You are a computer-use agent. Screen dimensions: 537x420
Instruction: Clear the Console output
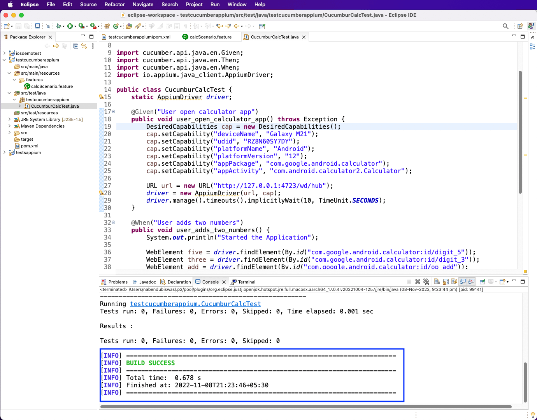pyautogui.click(x=437, y=282)
